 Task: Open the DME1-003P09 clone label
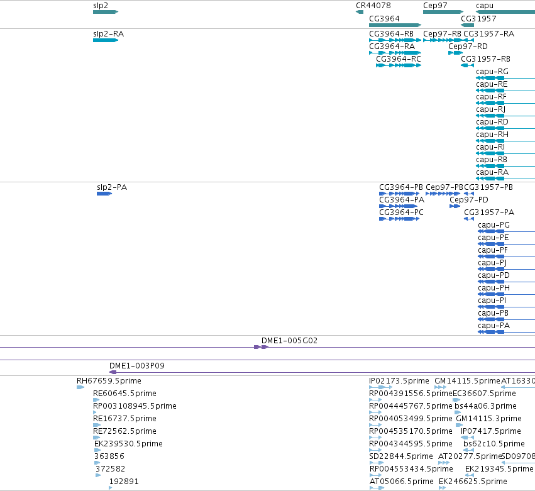pos(137,366)
